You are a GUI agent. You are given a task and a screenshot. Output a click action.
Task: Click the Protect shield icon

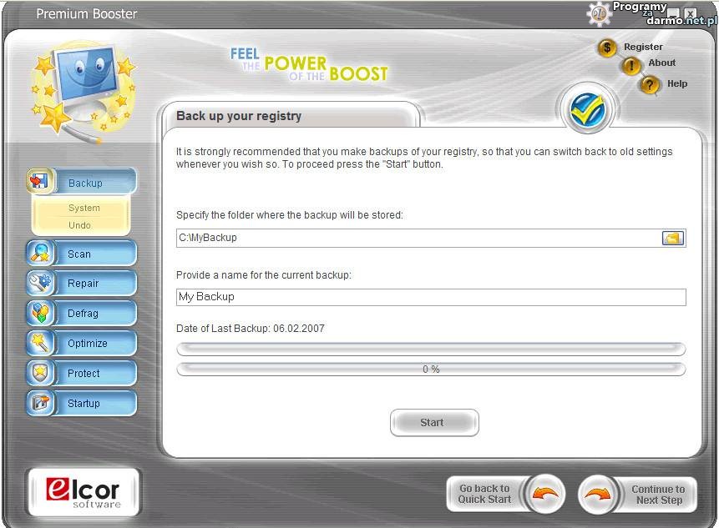pyautogui.click(x=39, y=373)
